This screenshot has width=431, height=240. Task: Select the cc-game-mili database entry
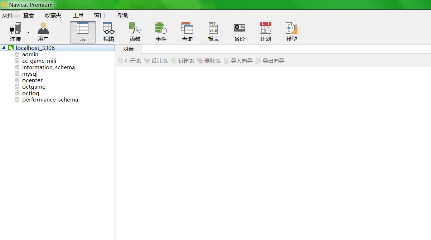pos(39,61)
